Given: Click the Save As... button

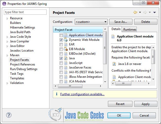Looking at the screenshot, I should coord(121,22).
